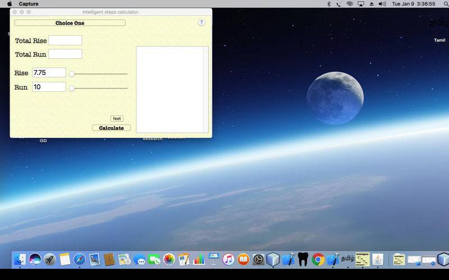The height and width of the screenshot is (280, 449).
Task: Click the Rise slider knob
Action: [x=72, y=74]
